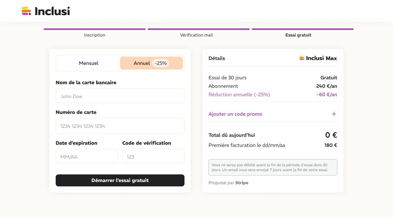Click the plus icon beside promo code

[334, 114]
